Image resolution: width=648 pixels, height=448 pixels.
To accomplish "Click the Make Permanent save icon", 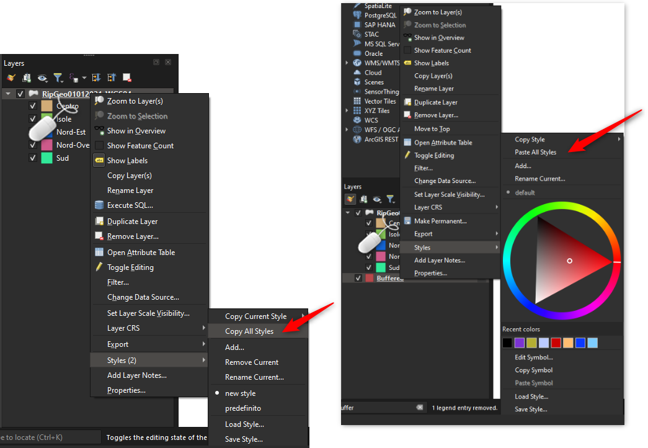I will coord(407,221).
